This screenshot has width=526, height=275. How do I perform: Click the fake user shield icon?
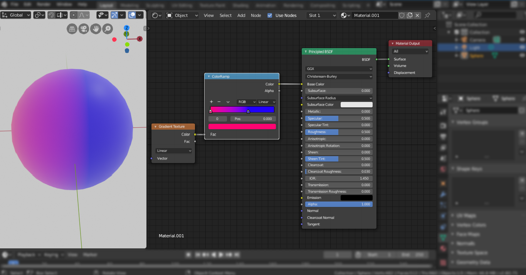pos(402,15)
